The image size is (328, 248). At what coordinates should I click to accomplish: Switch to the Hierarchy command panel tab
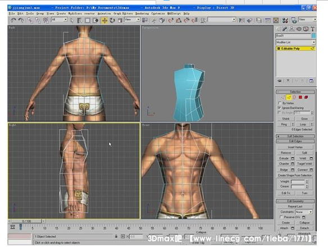[x=291, y=29]
